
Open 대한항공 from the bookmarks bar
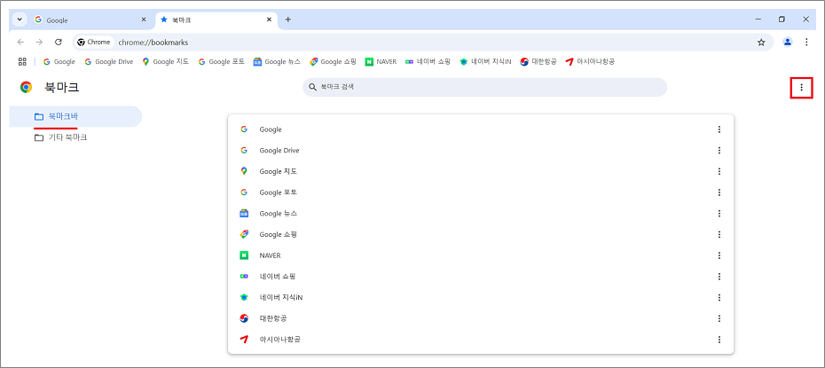point(538,61)
